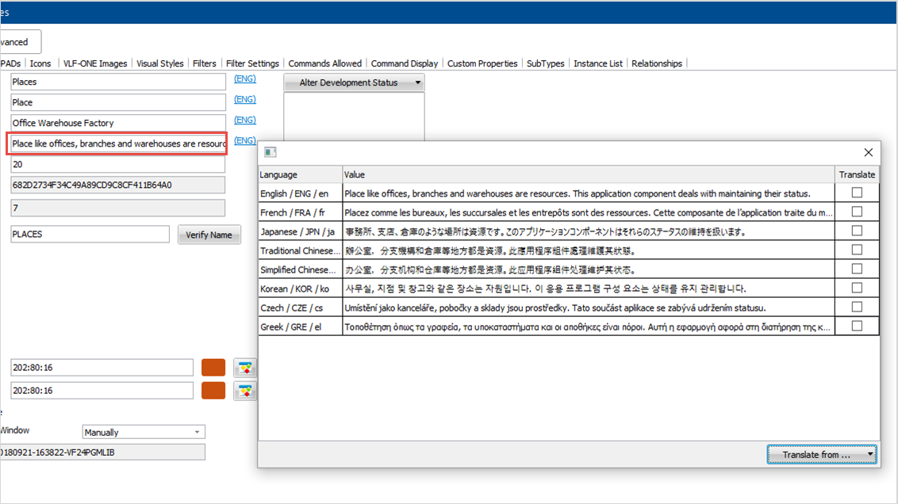898x504 pixels.
Task: Select the Japanese value cell starting '事務所、支店'
Action: (x=589, y=231)
